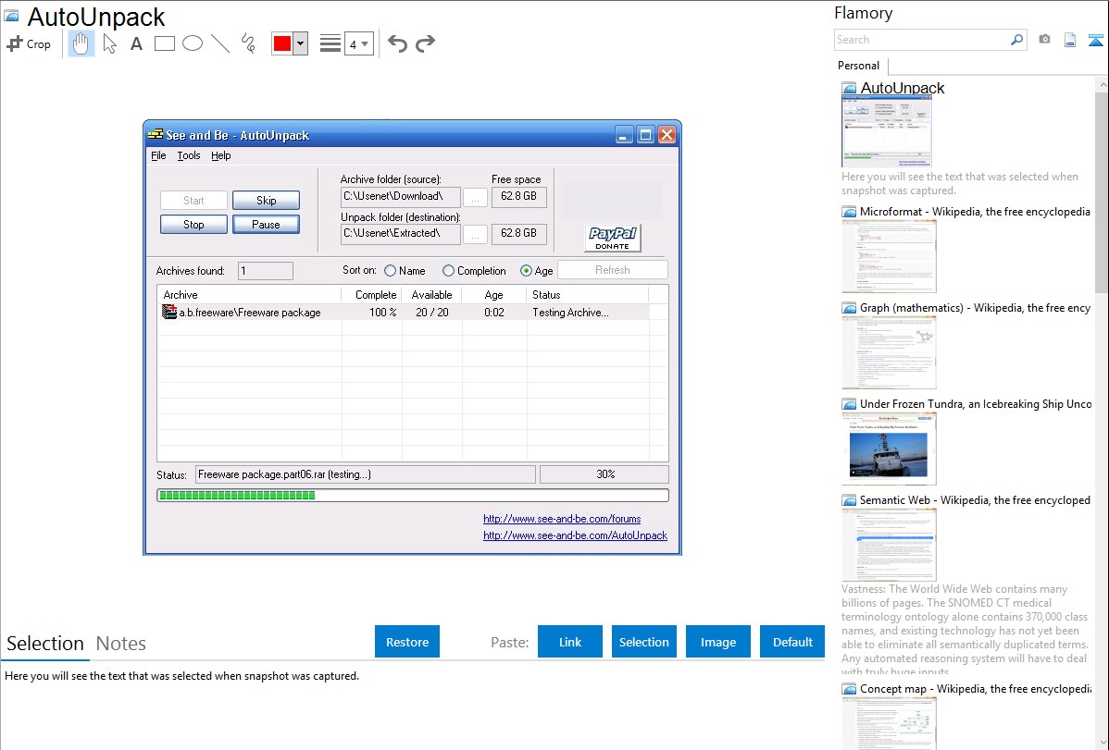Click the disabled Start button
1109x750 pixels.
point(193,201)
